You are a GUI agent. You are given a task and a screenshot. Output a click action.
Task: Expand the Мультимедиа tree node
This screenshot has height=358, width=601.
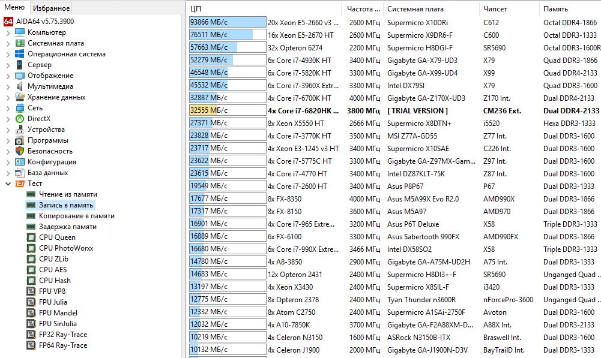pyautogui.click(x=8, y=86)
